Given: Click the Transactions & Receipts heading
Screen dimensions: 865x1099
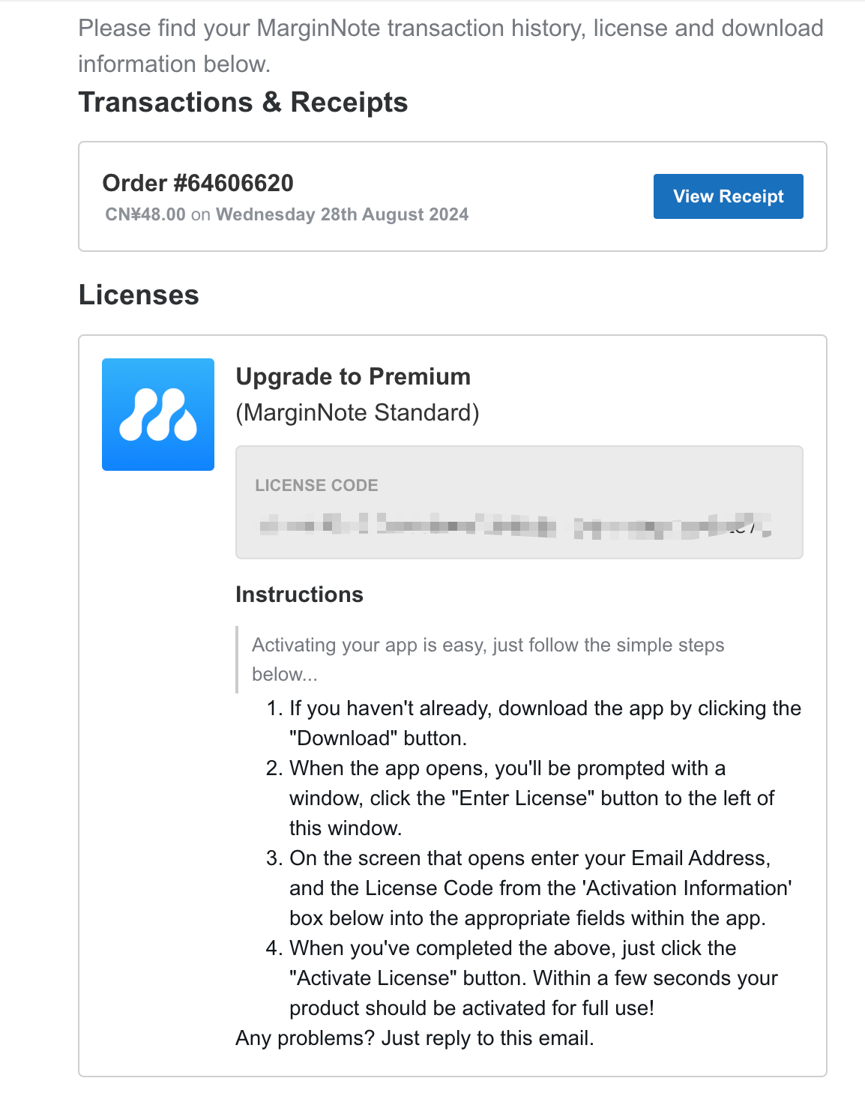Looking at the screenshot, I should (243, 102).
